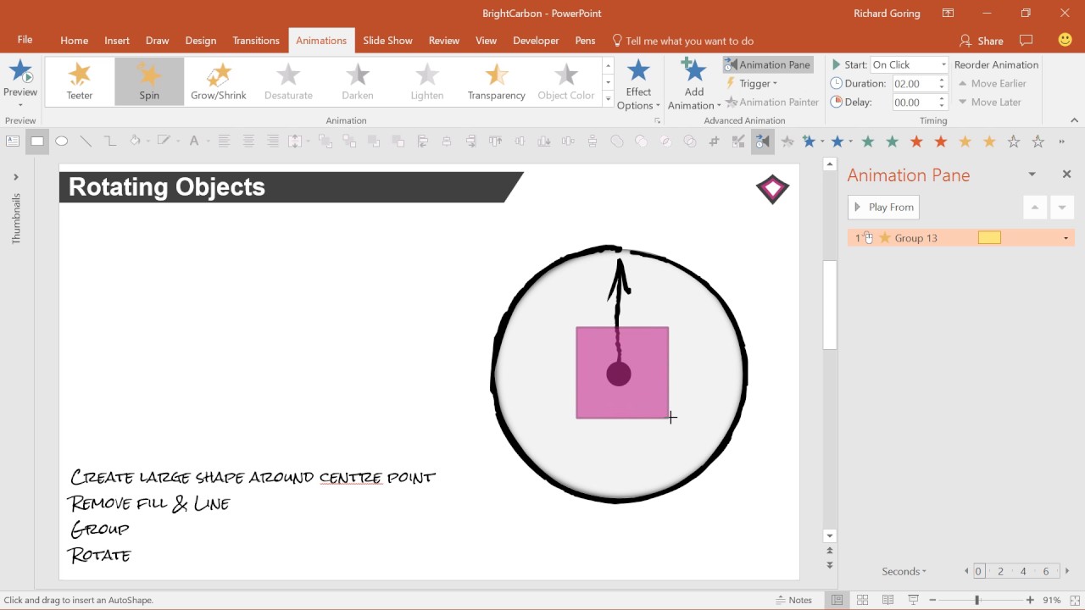
Task: Click the shape fill paint bucket icon
Action: pyautogui.click(x=135, y=141)
